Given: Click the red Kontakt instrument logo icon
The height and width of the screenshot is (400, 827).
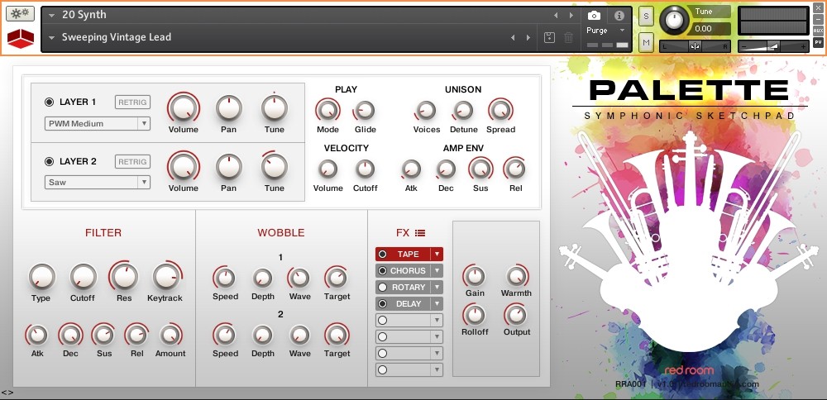Looking at the screenshot, I should click(x=20, y=38).
